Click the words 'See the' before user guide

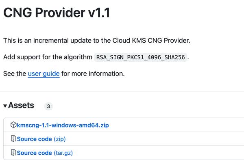coord(15,74)
